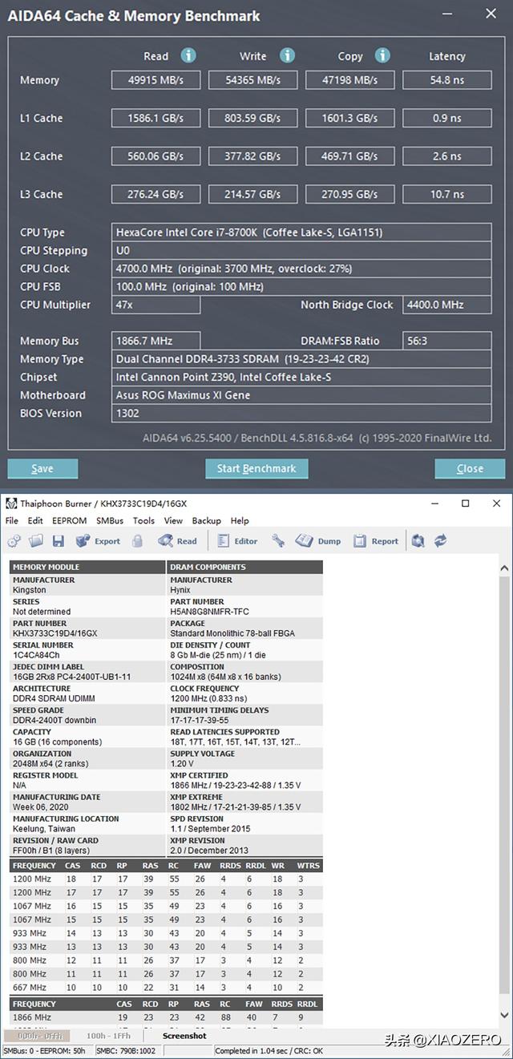Screen dimensions: 513x1059
Task: Click the 1866 MHz XMP frequency row
Action: (166, 1017)
